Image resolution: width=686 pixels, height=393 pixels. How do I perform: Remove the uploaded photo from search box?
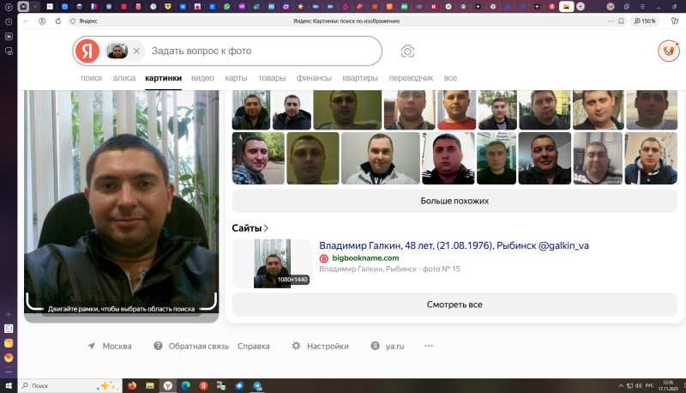[135, 51]
